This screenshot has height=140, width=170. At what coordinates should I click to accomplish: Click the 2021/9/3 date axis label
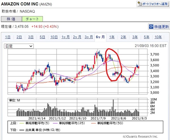139,118
